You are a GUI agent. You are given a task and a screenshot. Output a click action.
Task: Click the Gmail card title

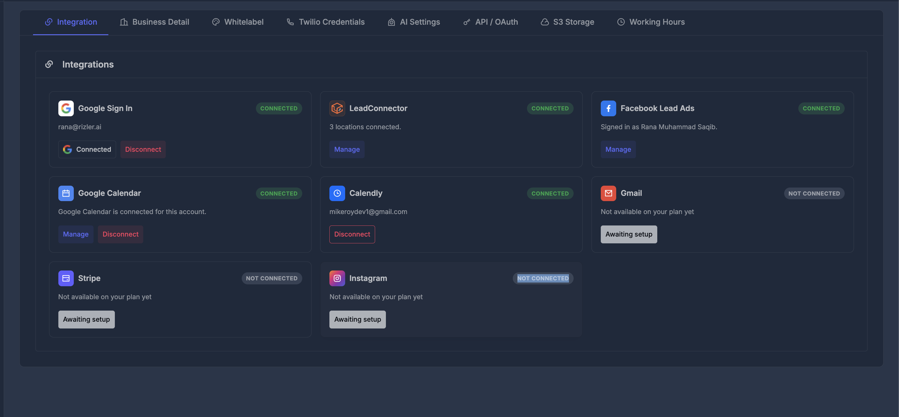click(631, 193)
